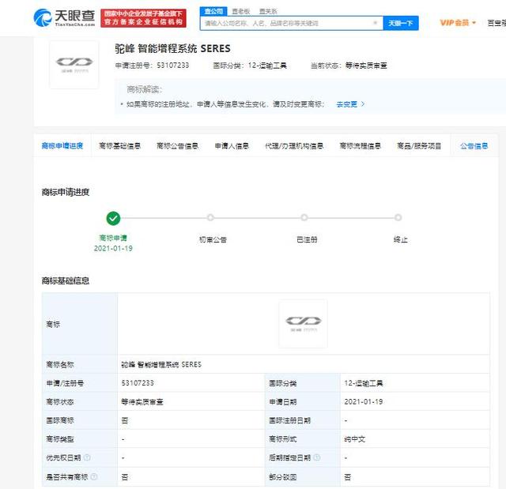Follow the 去变更 link
506x489 pixels.
click(x=350, y=104)
